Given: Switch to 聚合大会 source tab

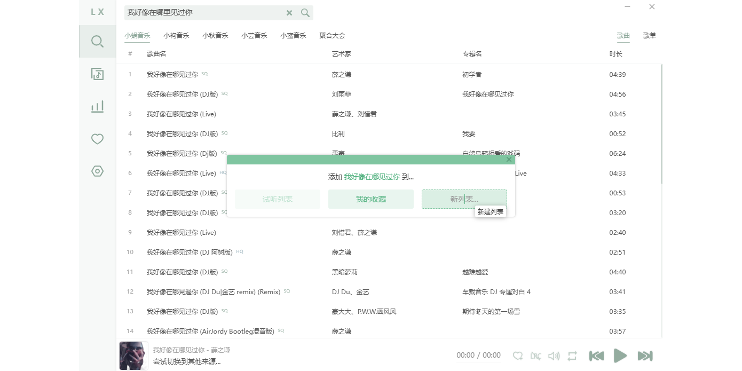Looking at the screenshot, I should pyautogui.click(x=333, y=36).
